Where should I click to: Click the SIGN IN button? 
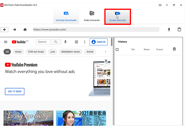98,42
